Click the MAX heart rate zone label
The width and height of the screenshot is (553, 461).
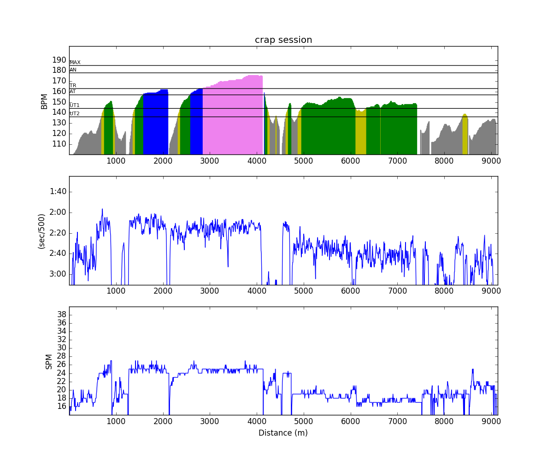pyautogui.click(x=75, y=62)
